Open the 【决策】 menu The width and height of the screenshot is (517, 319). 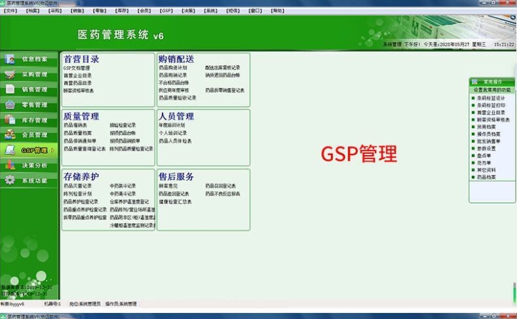(x=189, y=11)
